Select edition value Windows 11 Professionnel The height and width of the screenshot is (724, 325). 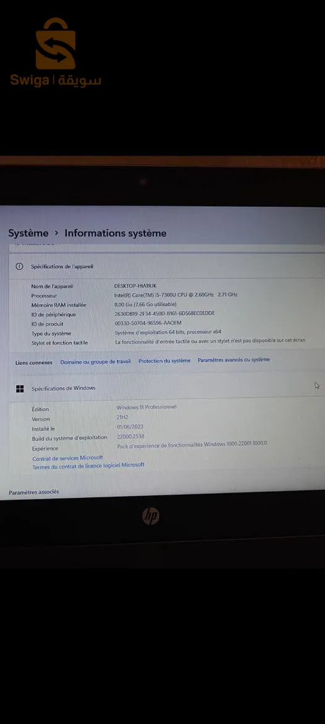click(146, 408)
